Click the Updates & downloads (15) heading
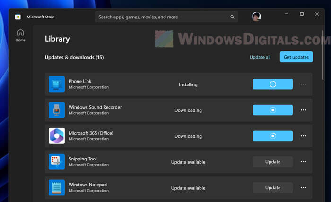The width and height of the screenshot is (331, 202). [x=74, y=57]
